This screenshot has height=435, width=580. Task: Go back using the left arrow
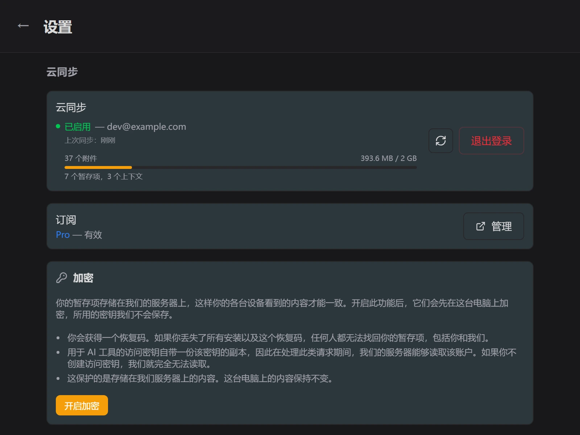(23, 26)
